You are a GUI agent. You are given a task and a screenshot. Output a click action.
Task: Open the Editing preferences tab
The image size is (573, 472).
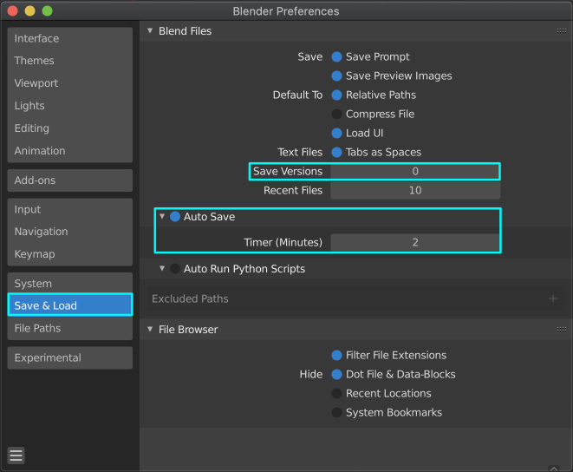click(70, 128)
